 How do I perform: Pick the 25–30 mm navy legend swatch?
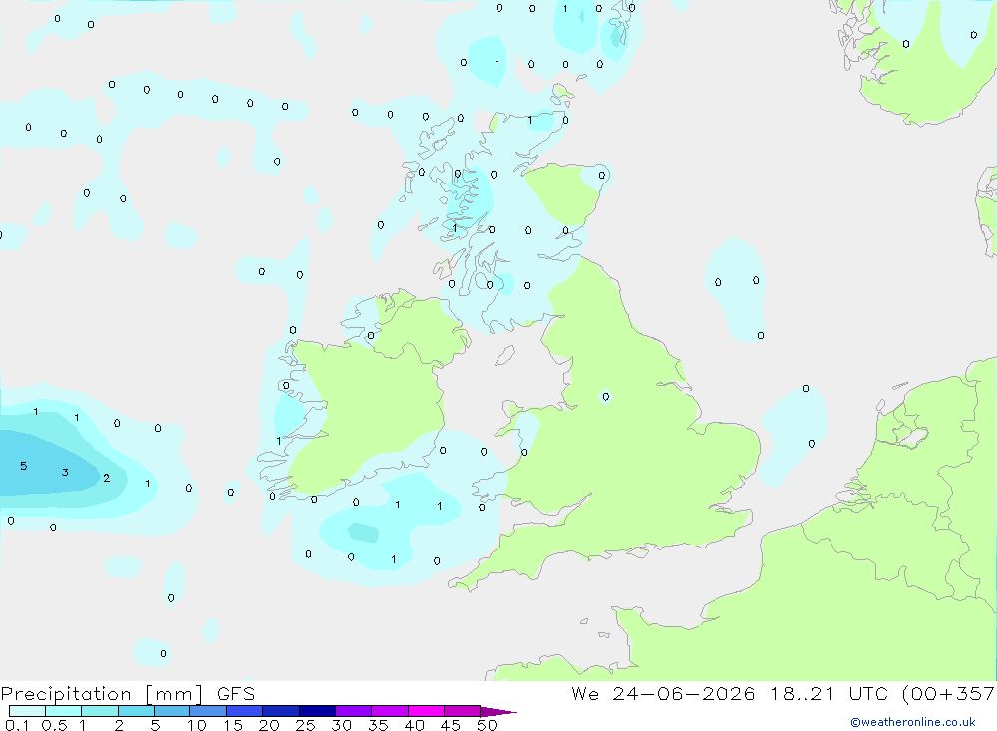click(x=317, y=711)
